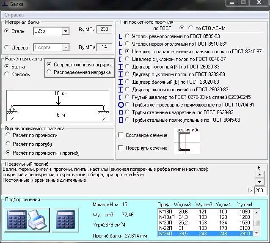Click the wide-flange I-beam profile icon
Image resolution: width=270 pixels, height=243 pixels.
pyautogui.click(x=121, y=90)
